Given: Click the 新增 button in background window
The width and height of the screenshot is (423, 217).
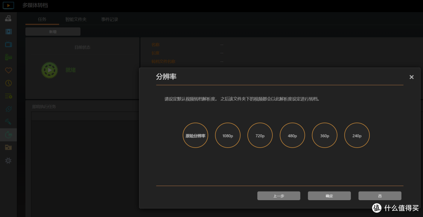Looking at the screenshot, I should coord(53,32).
